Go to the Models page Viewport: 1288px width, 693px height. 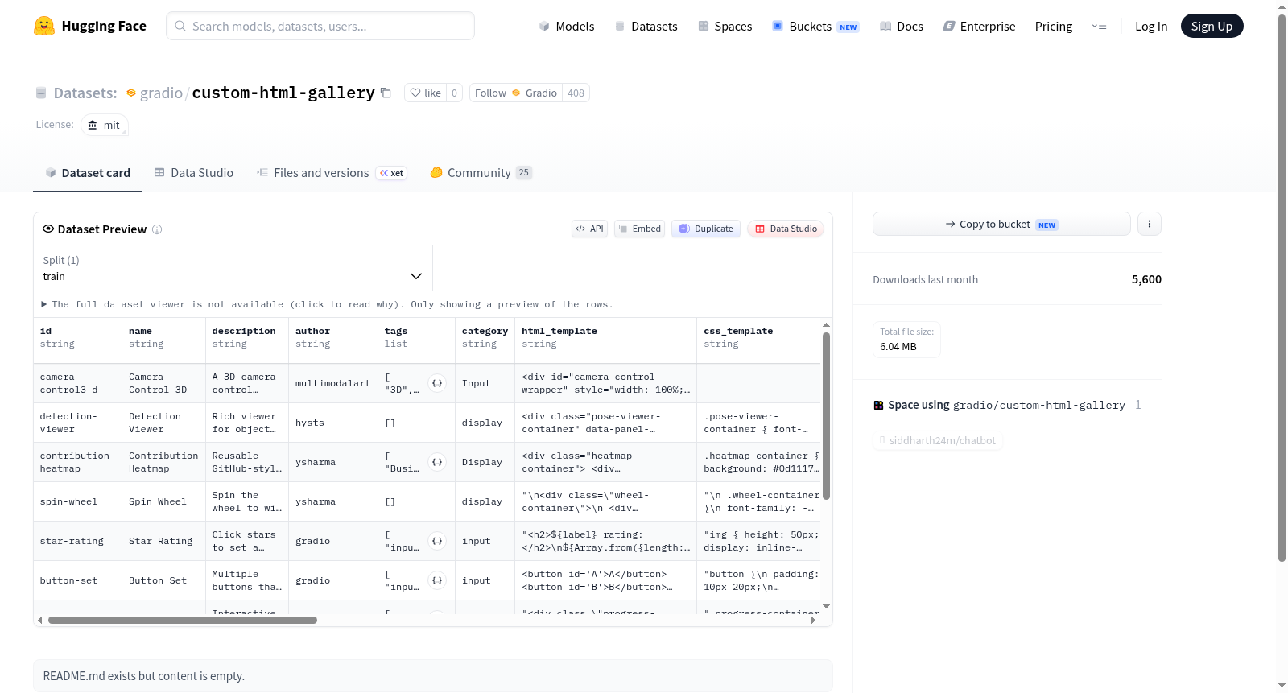point(567,27)
